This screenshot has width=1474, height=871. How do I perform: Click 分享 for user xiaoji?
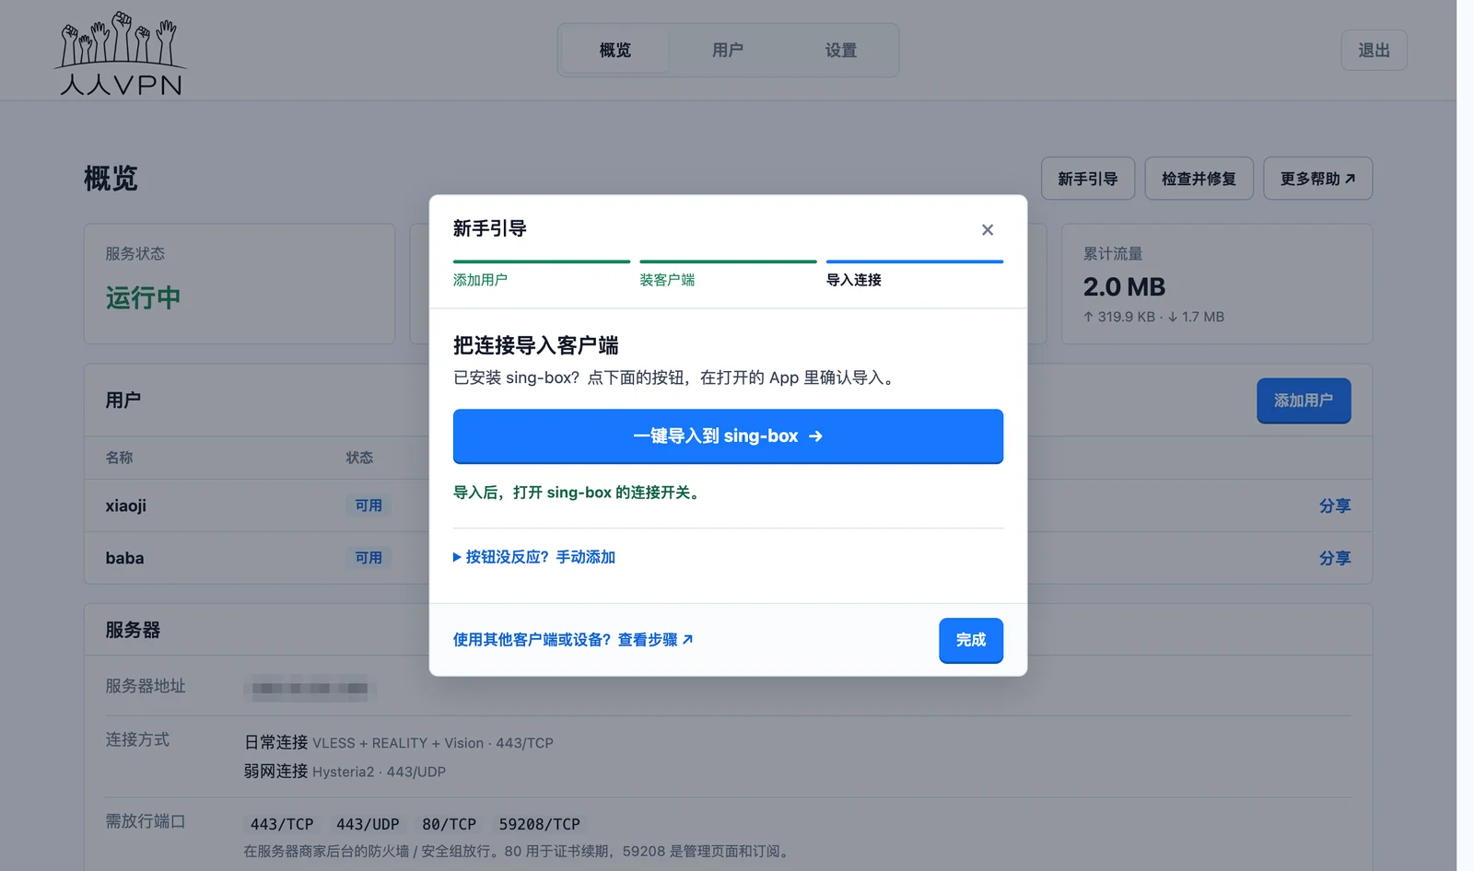pyautogui.click(x=1335, y=505)
